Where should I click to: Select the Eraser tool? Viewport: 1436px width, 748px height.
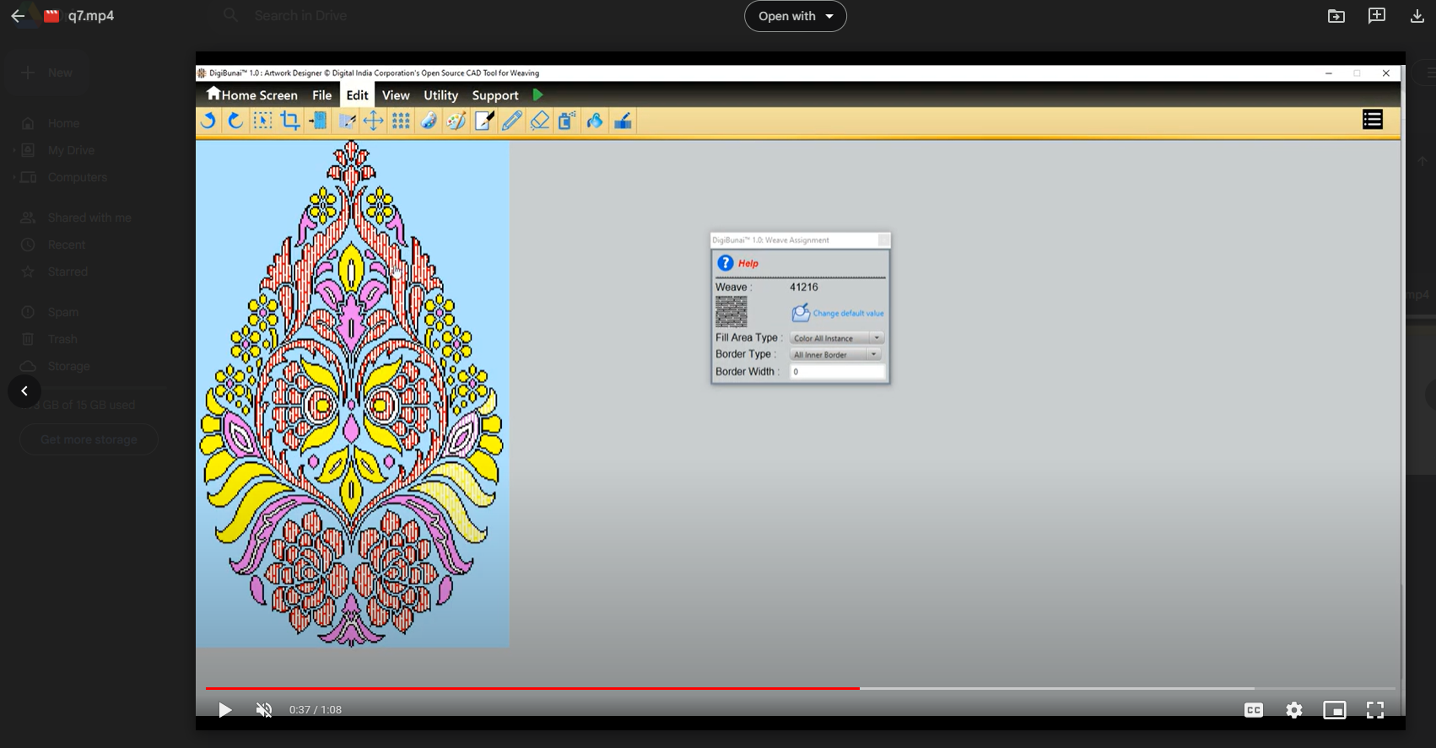[539, 121]
